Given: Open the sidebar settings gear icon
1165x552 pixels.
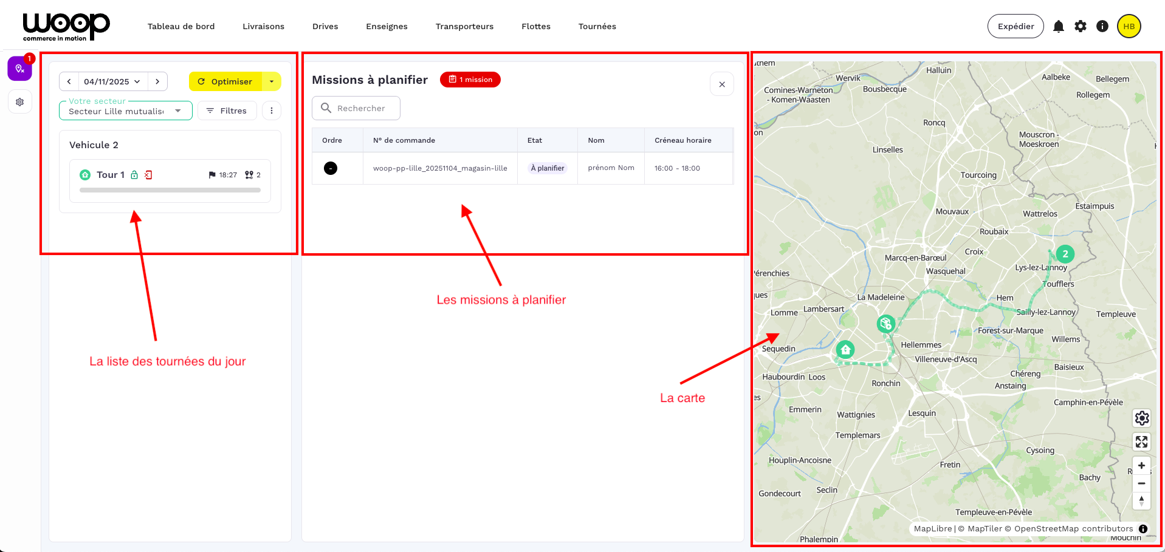Looking at the screenshot, I should (x=19, y=102).
